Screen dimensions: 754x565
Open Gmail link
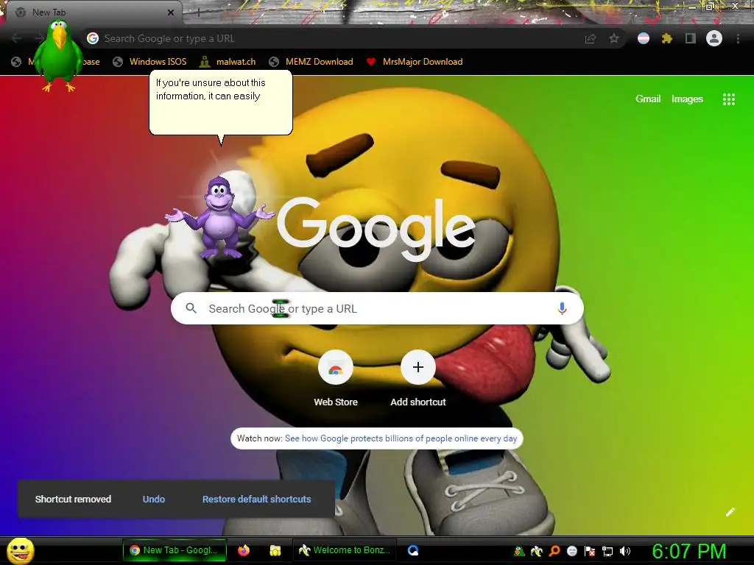648,99
